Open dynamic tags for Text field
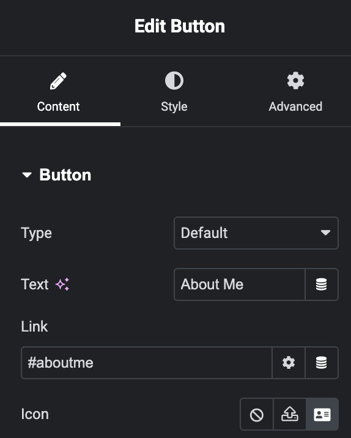Image resolution: width=351 pixels, height=438 pixels. 322,284
